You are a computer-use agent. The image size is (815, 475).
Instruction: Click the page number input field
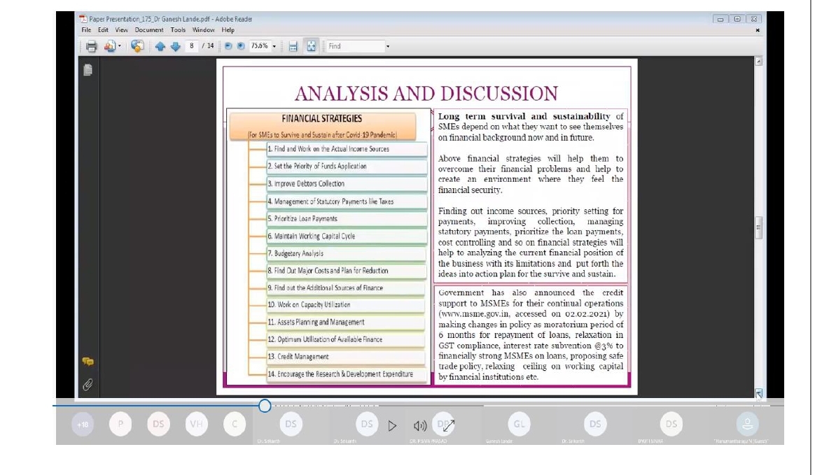point(191,47)
